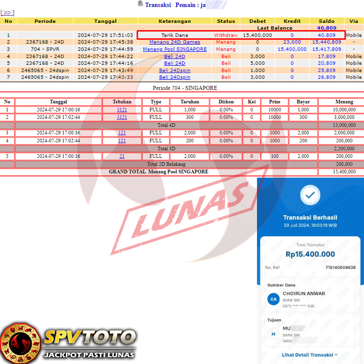Click the [>>] expand link at top left

pos(7,13)
